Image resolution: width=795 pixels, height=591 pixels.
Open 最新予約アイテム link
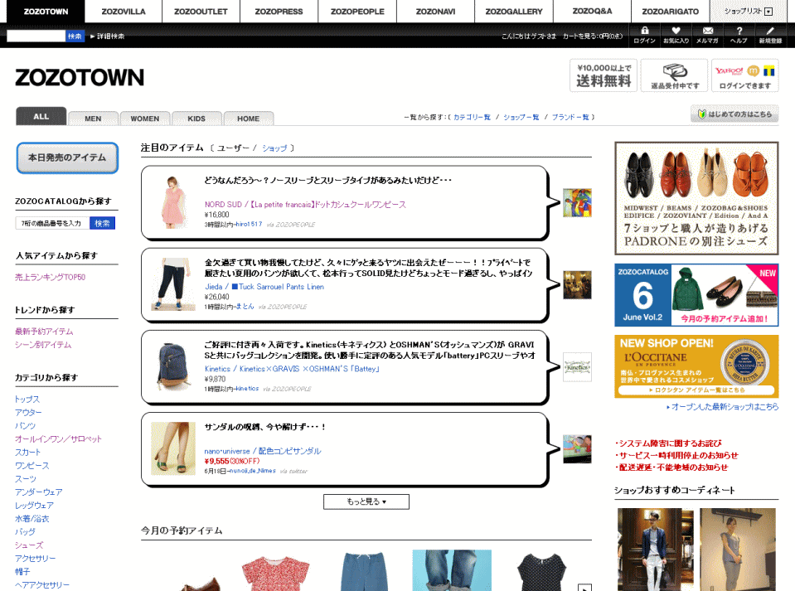coord(44,332)
